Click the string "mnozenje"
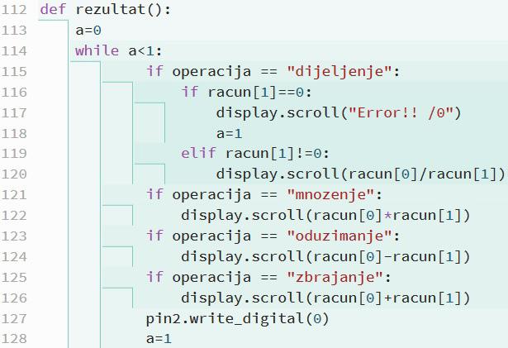508x348 pixels. click(330, 194)
